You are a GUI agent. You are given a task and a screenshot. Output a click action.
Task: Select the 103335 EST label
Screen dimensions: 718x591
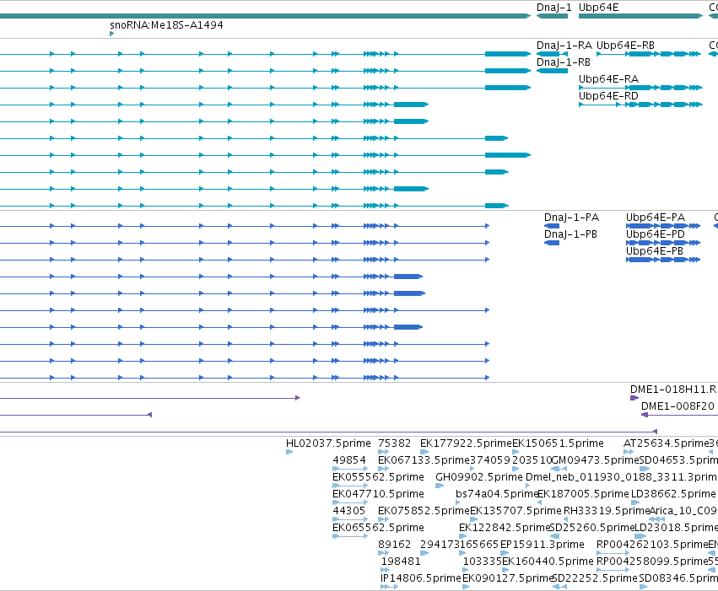(x=482, y=561)
